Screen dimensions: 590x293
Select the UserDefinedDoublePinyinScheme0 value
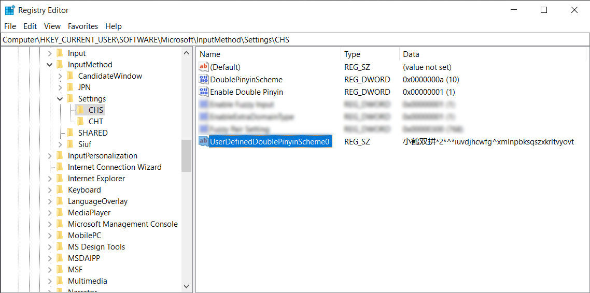(x=270, y=142)
